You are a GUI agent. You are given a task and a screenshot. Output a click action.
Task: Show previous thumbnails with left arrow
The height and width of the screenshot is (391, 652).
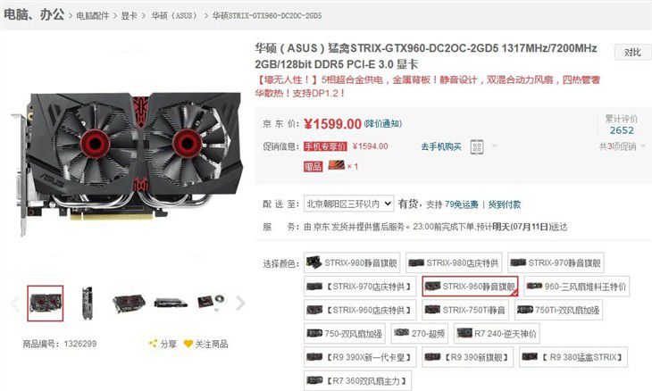(14, 304)
